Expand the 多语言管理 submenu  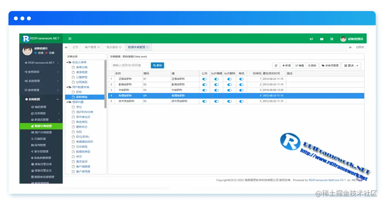click(x=41, y=119)
